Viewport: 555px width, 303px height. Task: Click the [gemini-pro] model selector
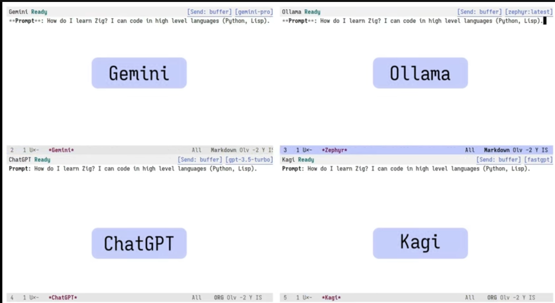coord(254,12)
